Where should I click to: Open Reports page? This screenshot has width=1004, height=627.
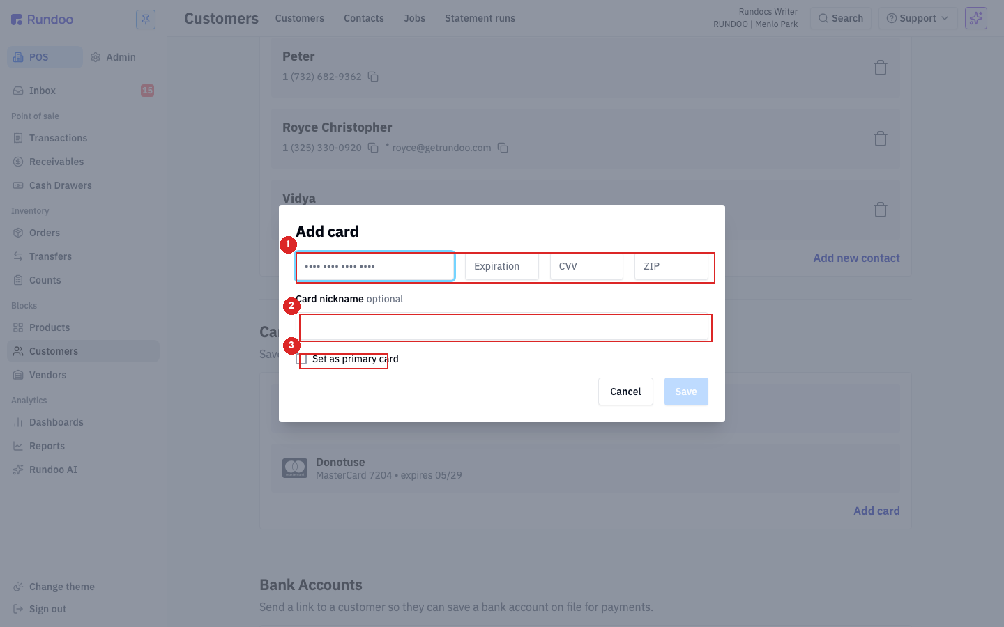[x=83, y=446]
